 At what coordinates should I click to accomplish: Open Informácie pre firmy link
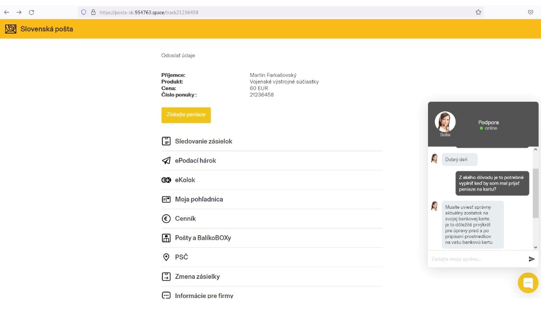pos(204,296)
